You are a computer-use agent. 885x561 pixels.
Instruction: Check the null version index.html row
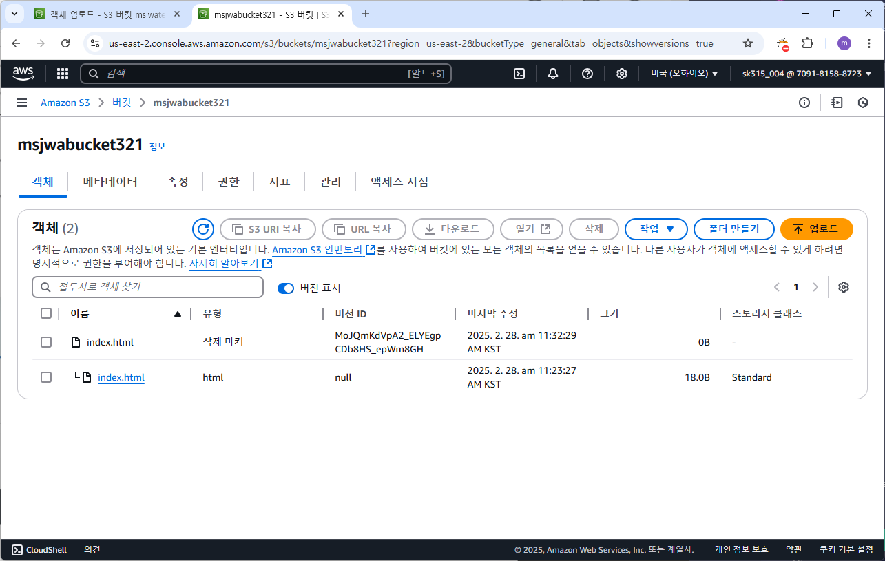tap(46, 377)
